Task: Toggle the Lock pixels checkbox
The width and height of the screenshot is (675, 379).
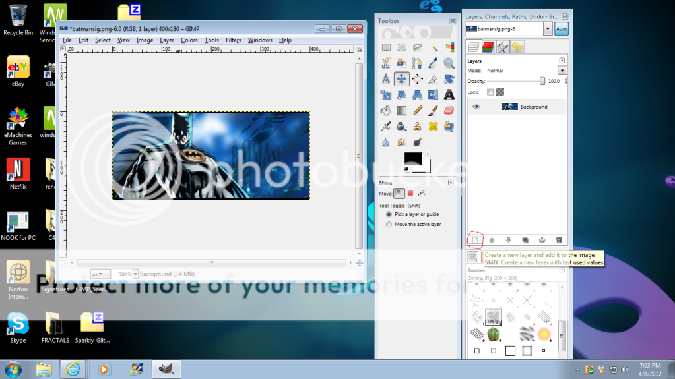Action: [490, 92]
